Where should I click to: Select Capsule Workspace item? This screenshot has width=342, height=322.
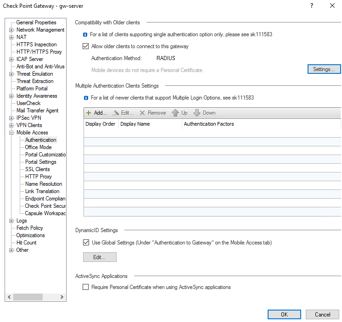pos(45,213)
